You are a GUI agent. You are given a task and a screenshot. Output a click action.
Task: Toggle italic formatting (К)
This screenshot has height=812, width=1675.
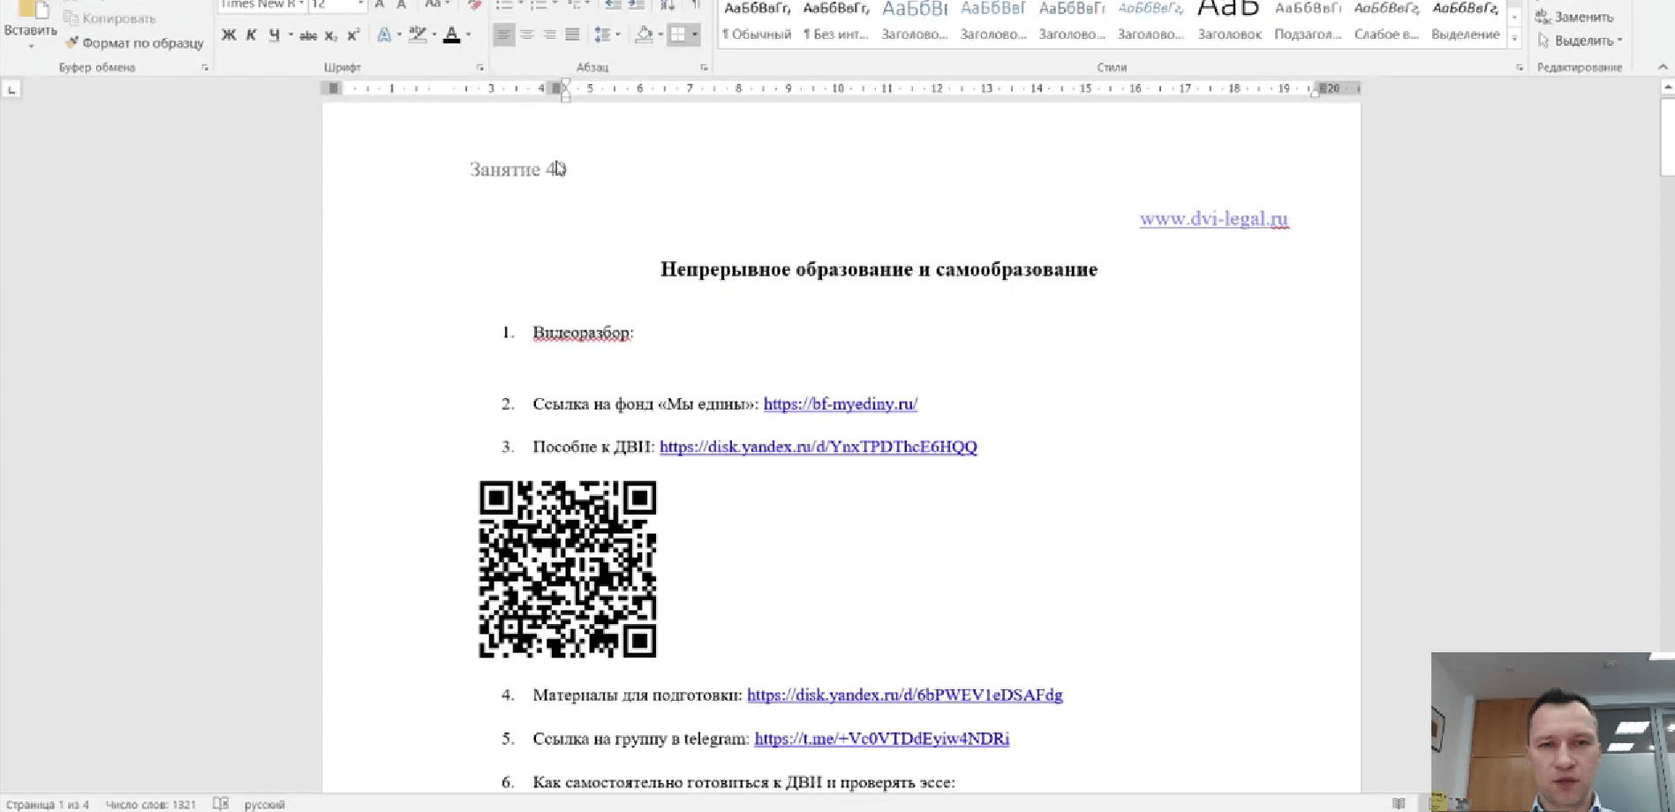pos(251,35)
